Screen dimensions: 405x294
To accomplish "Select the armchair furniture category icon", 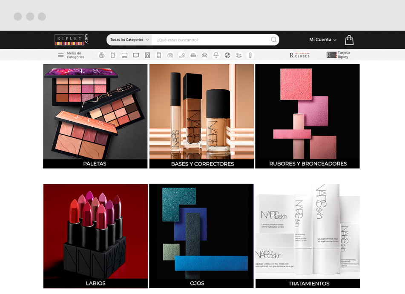I will (204, 55).
